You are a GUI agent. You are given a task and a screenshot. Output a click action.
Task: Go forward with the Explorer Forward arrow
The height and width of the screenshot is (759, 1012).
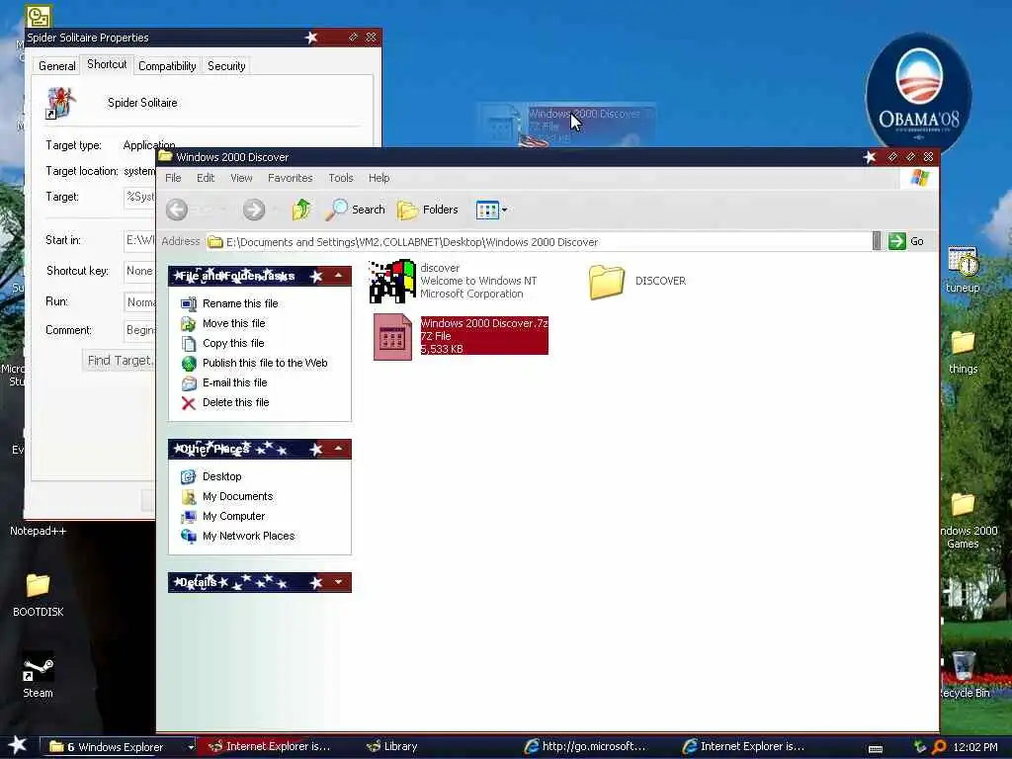pos(254,210)
